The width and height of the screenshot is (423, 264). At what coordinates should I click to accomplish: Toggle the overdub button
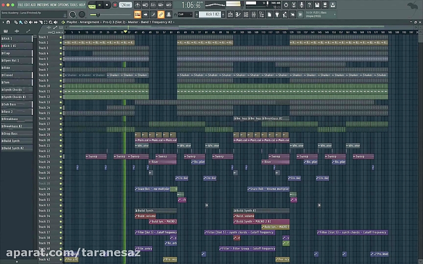(161, 5)
